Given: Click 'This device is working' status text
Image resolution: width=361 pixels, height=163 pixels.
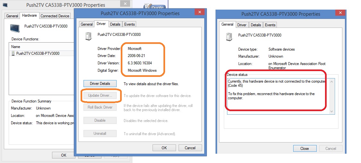Looking at the screenshot, I should (x=55, y=123).
